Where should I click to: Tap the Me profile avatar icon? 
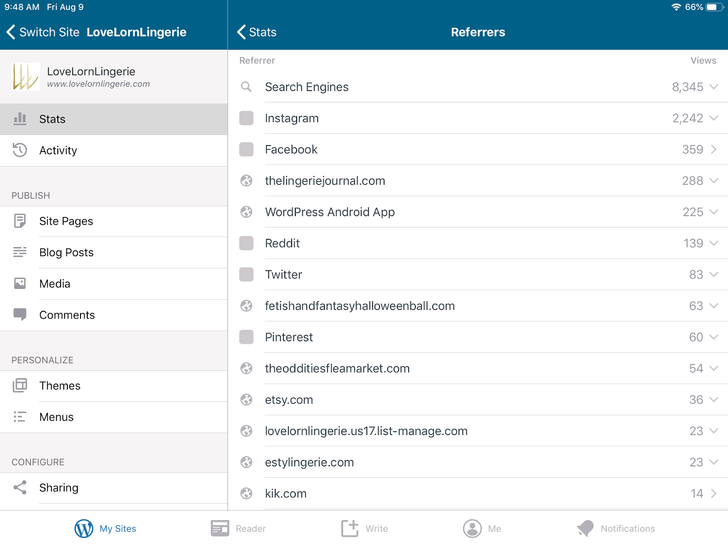pos(472,528)
